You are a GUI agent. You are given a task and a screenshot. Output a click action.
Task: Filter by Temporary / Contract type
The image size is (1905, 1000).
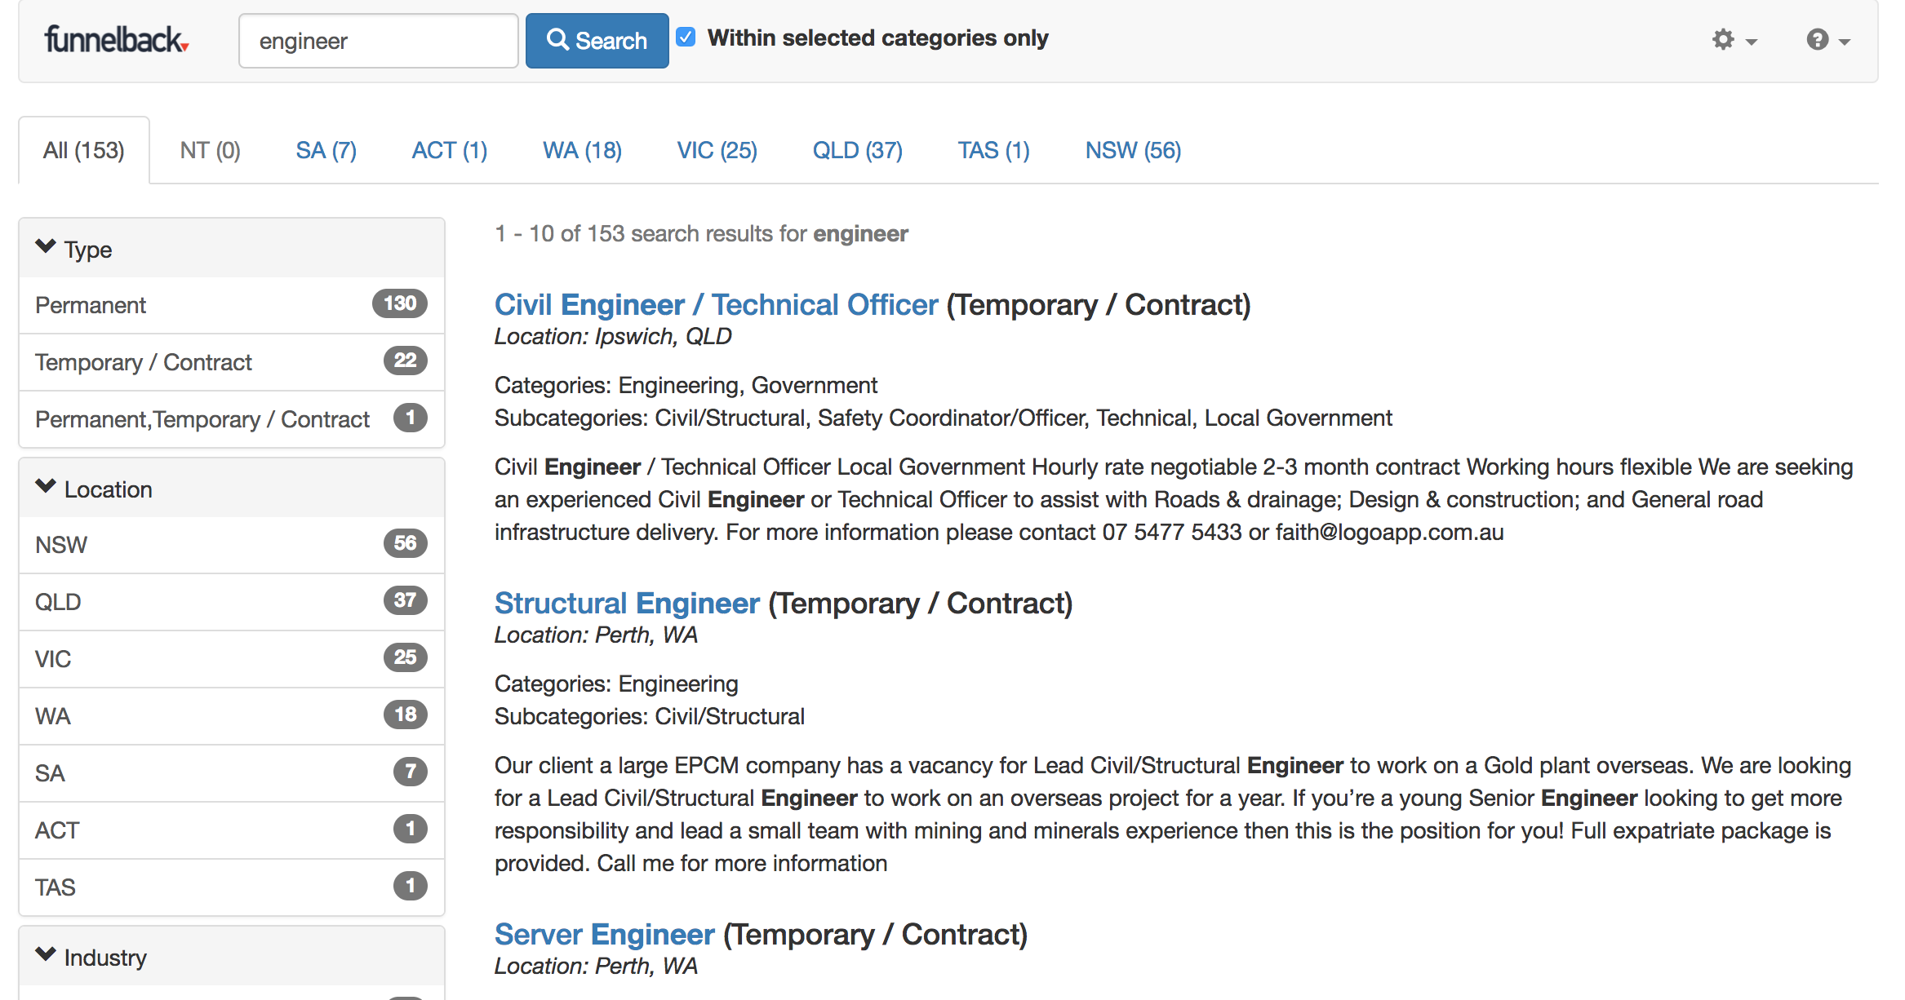click(x=144, y=363)
